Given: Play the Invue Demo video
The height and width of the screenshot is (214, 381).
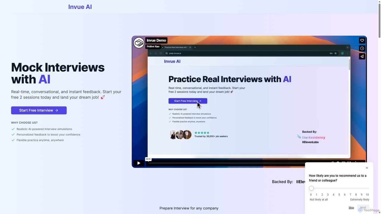Looking at the screenshot, I should (138, 163).
